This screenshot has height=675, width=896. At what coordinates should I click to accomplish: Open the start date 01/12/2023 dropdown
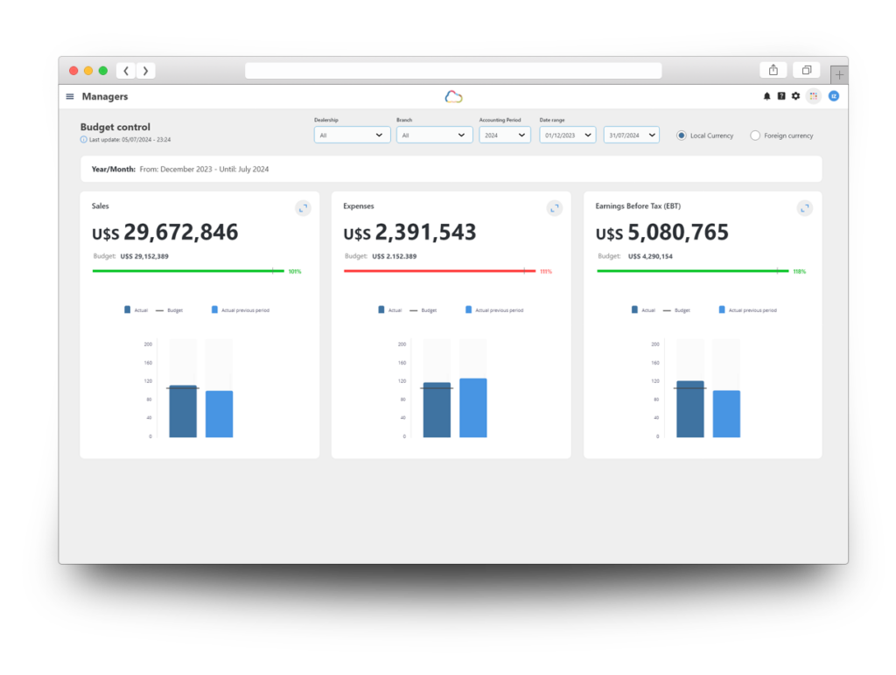[x=567, y=136]
